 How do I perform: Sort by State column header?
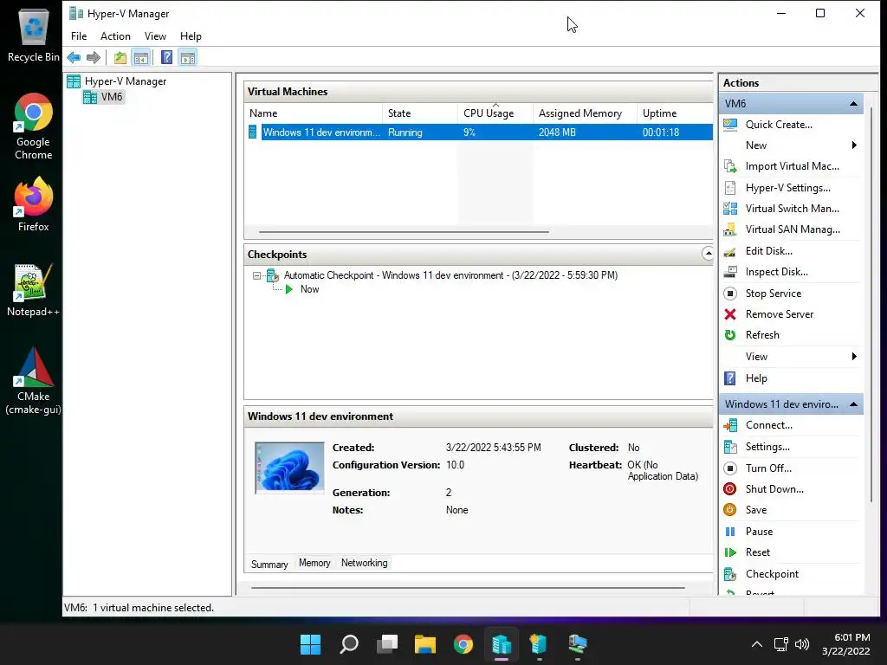(420, 113)
